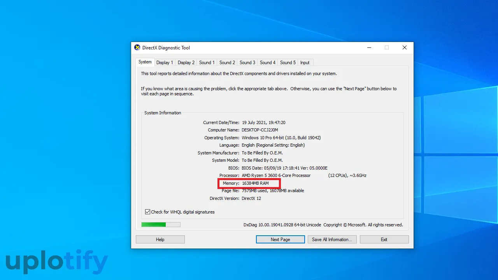Click AMD Ryzen 5 3600 processor text

[x=276, y=175]
